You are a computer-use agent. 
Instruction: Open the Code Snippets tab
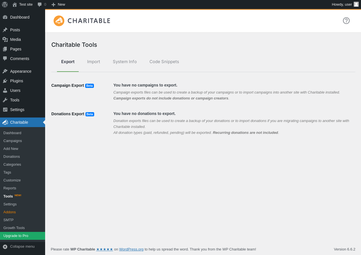coord(164,62)
